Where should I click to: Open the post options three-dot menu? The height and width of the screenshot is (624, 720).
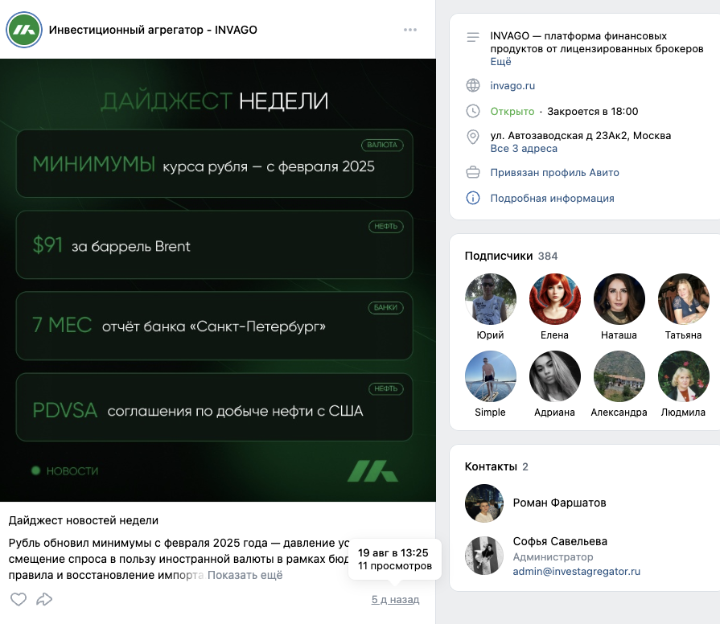pyautogui.click(x=410, y=30)
